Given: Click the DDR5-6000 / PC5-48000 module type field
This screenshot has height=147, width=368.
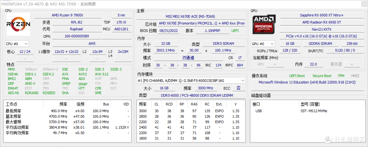Looking at the screenshot, I should (197, 95).
